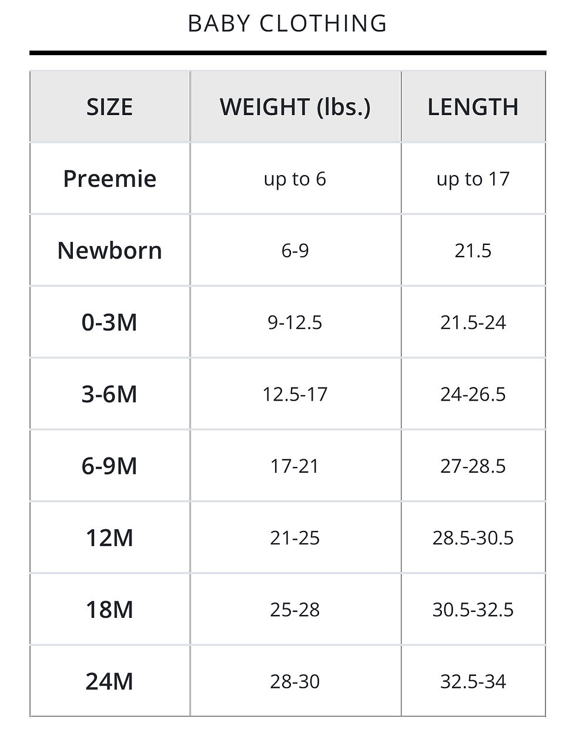Click the 9-12.5 weight cell
The image size is (576, 730).
(x=295, y=322)
